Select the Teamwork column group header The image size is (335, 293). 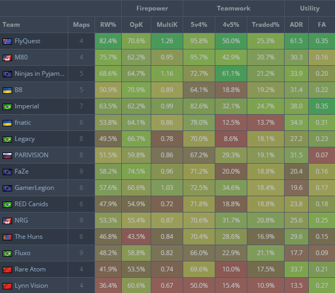tap(234, 8)
